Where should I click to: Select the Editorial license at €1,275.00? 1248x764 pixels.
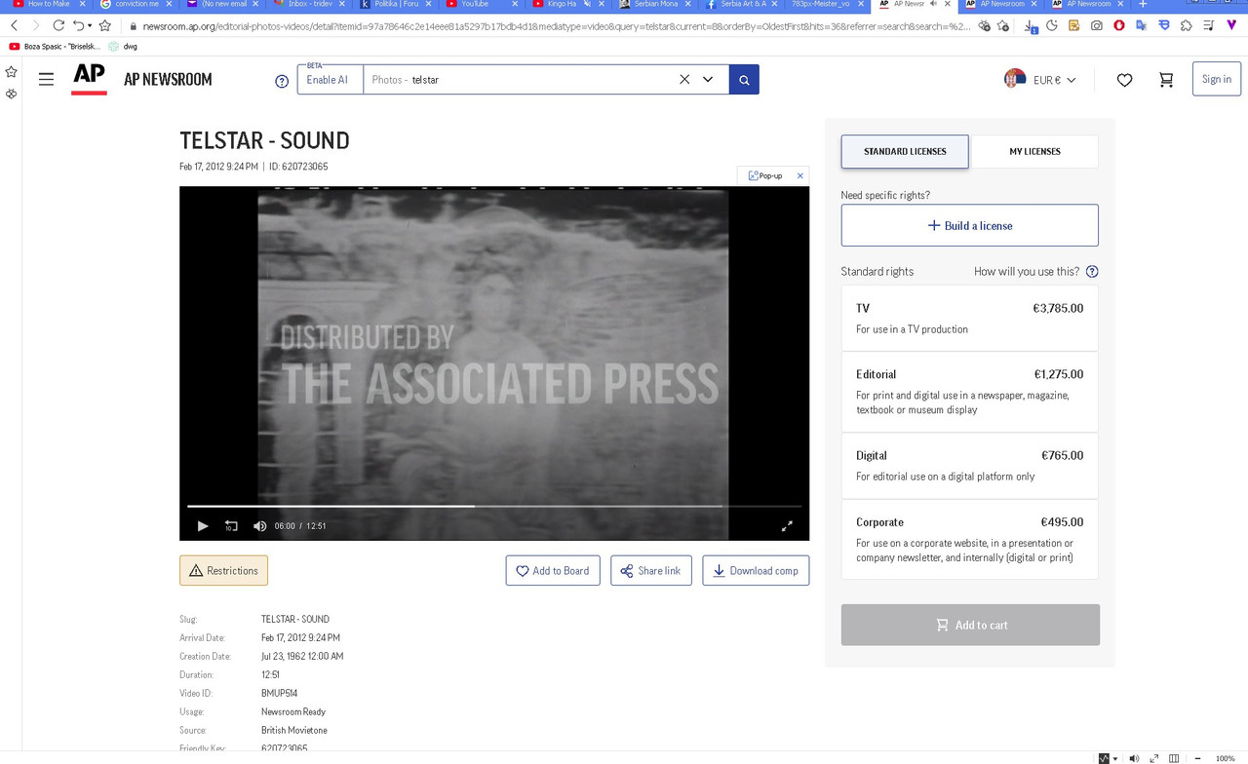[969, 392]
